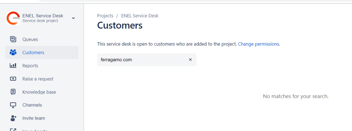Click the Reports bar chart icon

(x=13, y=66)
